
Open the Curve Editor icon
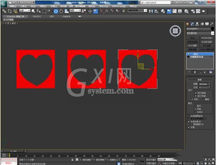[175, 11]
